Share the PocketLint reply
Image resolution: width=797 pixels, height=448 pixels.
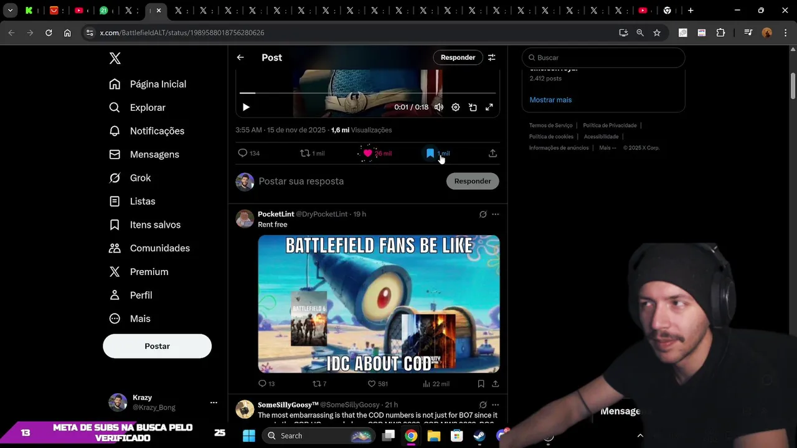496,384
